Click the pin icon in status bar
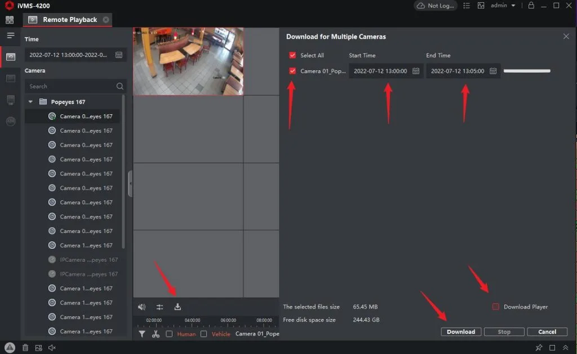Viewport: 577px width, 354px height. [539, 347]
